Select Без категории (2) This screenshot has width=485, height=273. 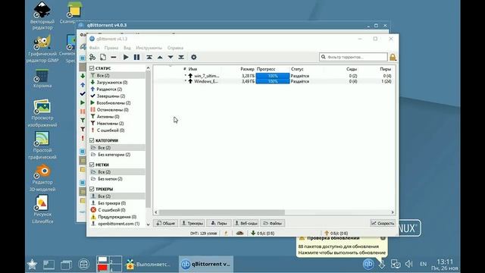click(x=117, y=155)
